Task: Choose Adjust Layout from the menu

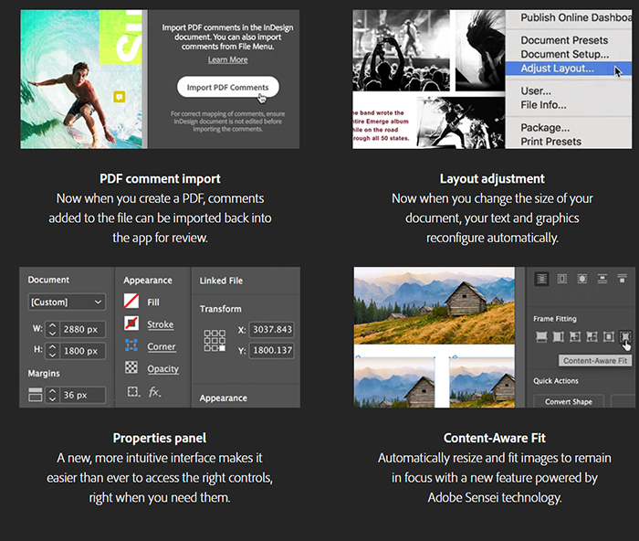Action: pyautogui.click(x=557, y=69)
